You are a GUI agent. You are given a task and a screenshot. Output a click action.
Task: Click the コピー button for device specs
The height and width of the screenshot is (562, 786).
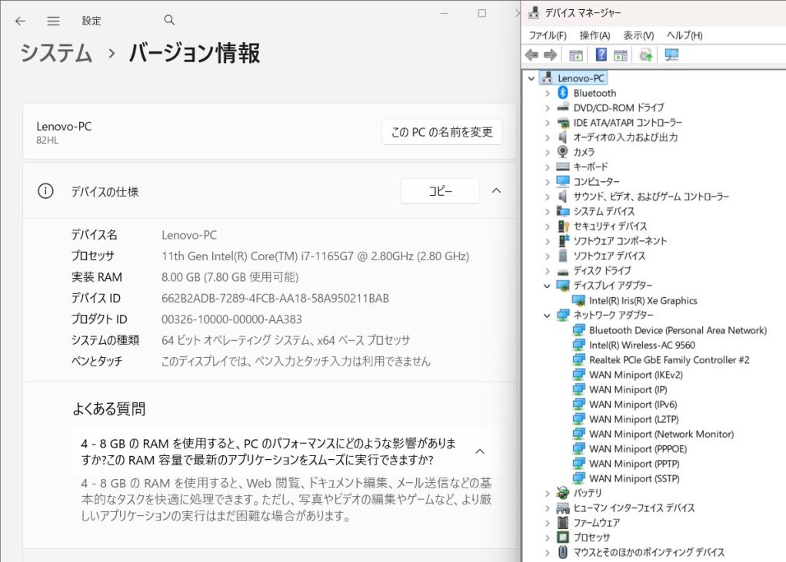[x=440, y=191]
